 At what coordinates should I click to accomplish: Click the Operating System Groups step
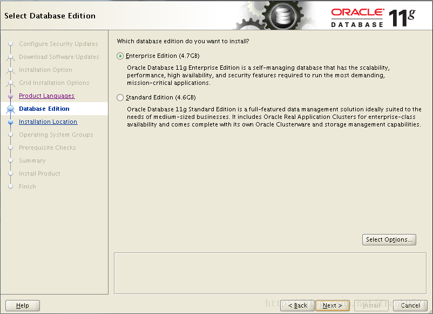pos(56,135)
